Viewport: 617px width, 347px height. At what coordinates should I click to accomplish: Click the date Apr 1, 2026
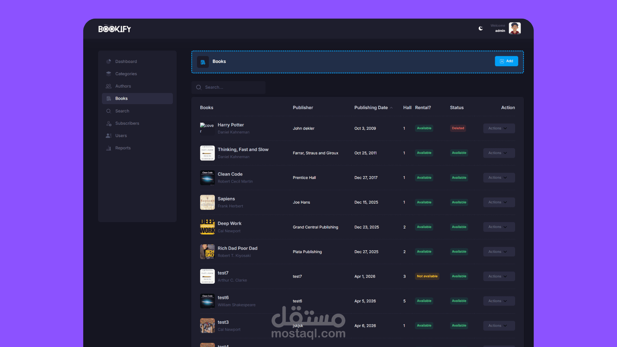tap(365, 276)
